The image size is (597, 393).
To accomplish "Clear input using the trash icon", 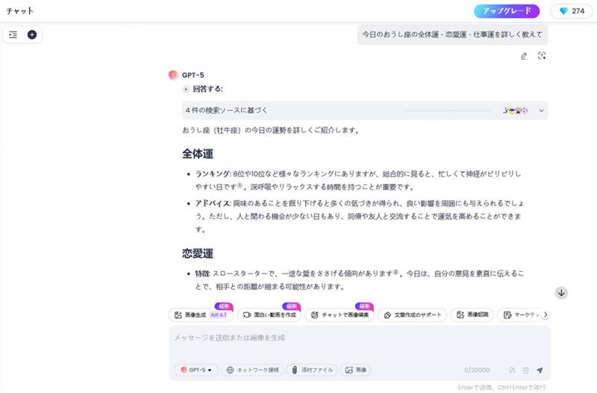I will (x=525, y=370).
